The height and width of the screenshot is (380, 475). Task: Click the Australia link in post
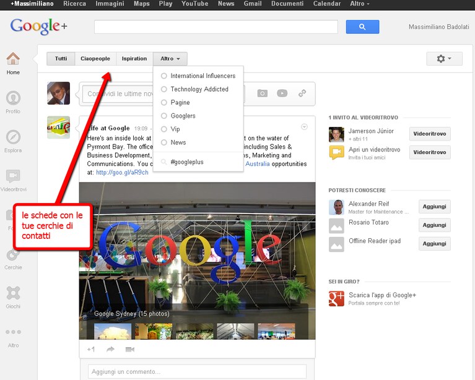point(258,164)
